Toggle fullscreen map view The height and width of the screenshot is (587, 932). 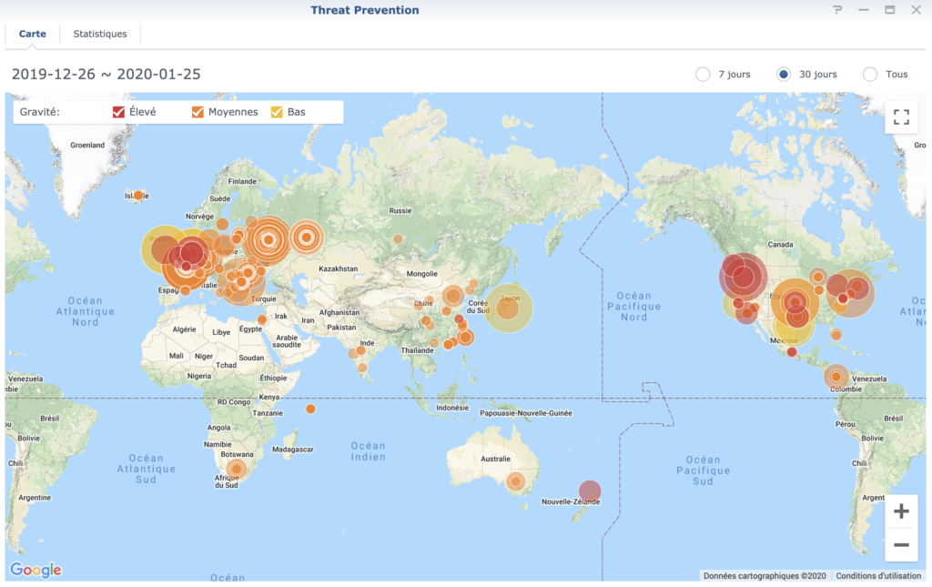[901, 117]
